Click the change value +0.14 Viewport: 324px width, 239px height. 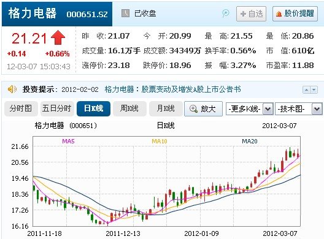pyautogui.click(x=17, y=54)
